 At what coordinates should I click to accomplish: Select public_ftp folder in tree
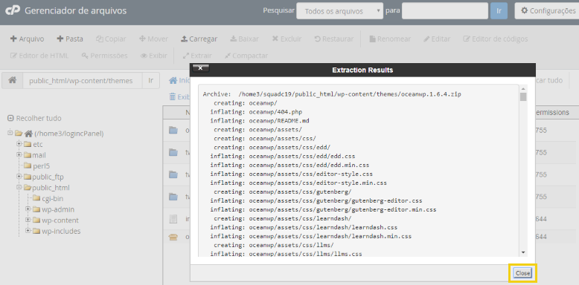coord(48,177)
